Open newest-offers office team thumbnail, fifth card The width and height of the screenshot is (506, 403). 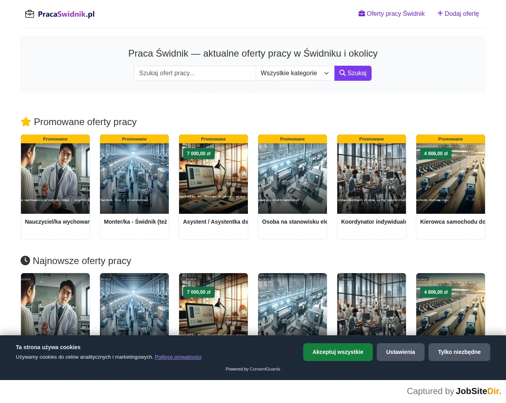pyautogui.click(x=372, y=304)
